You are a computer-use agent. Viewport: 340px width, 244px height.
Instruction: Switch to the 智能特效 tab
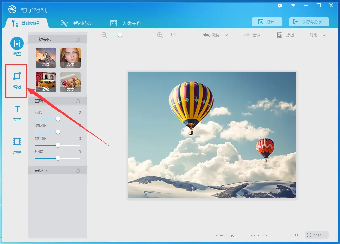[76, 23]
